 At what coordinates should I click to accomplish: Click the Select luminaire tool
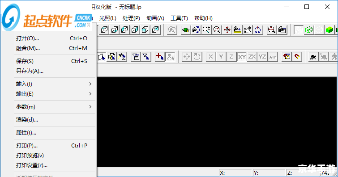pyautogui.click(x=122, y=57)
